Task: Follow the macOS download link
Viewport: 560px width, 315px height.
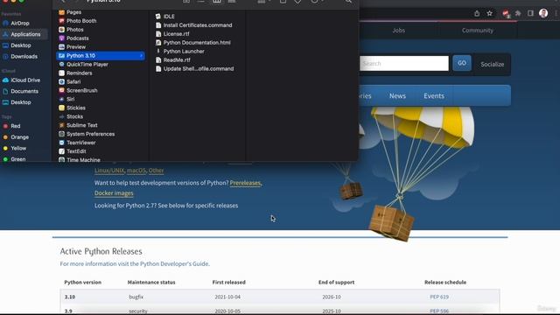Action: pos(136,171)
